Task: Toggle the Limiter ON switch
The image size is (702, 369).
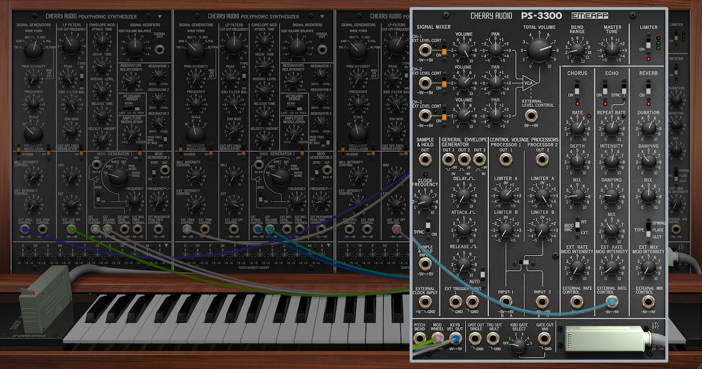Action: tap(648, 44)
